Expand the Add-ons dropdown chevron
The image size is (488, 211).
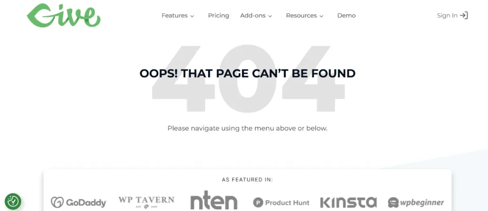click(x=270, y=16)
